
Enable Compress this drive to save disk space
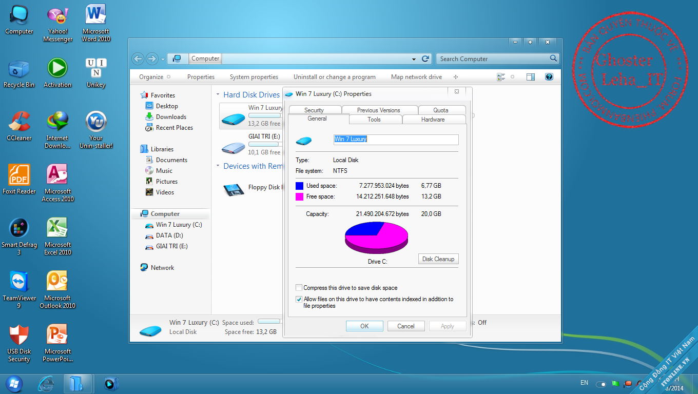[x=299, y=288]
